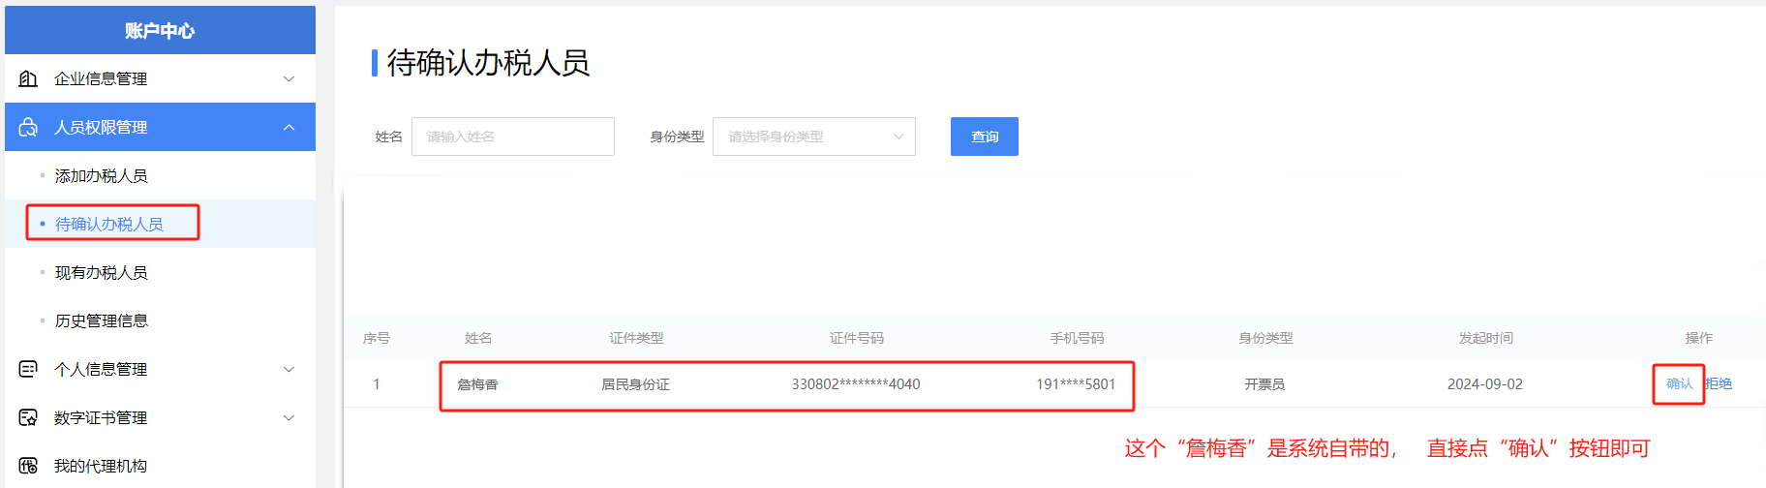Click the 证件类型 column header
Image resolution: width=1766 pixels, height=488 pixels.
point(636,338)
